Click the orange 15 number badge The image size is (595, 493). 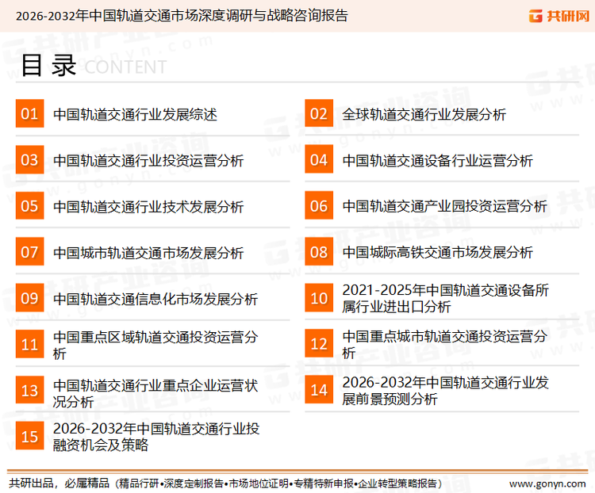tap(29, 436)
